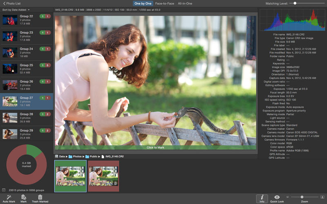This screenshot has width=327, height=204.
Task: Toggle the green keep badge on Group 25
Action: coord(42,65)
